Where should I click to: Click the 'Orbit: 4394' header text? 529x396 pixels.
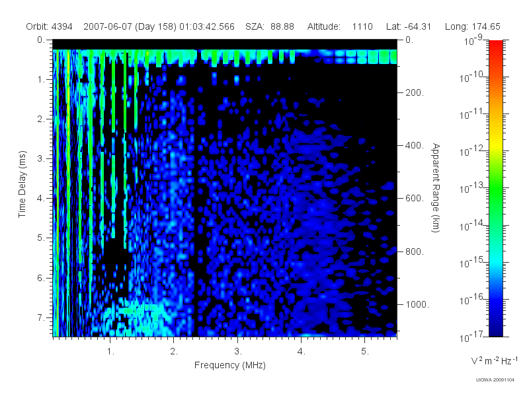point(49,26)
